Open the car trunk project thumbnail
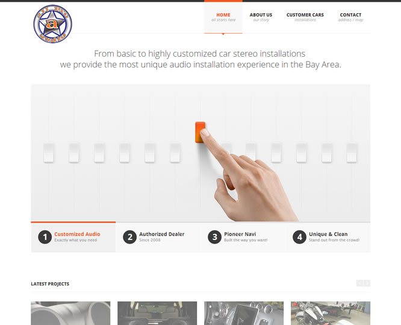Viewport: 401px width, 325px height. point(157,313)
